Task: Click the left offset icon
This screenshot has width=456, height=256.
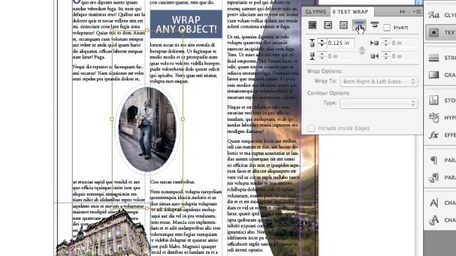Action: click(374, 43)
